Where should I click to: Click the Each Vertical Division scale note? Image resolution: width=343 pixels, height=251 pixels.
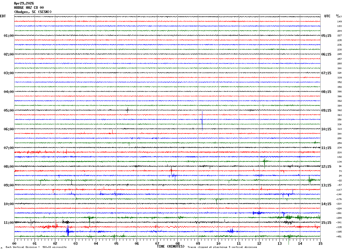click(x=36, y=247)
